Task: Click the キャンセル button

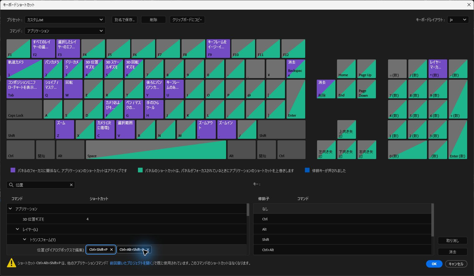Action: tap(456, 264)
